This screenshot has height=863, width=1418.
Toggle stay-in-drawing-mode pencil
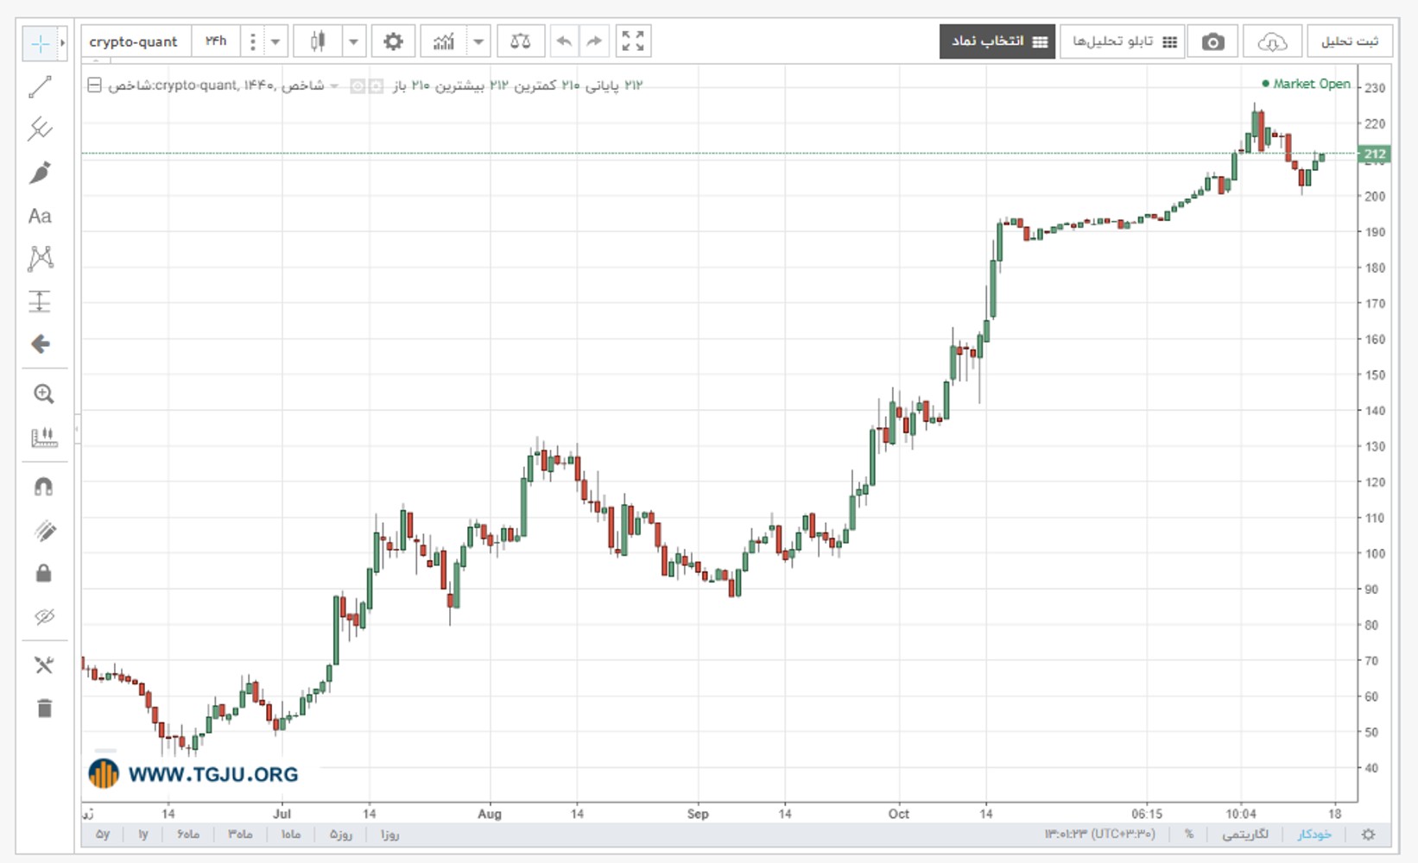point(44,531)
